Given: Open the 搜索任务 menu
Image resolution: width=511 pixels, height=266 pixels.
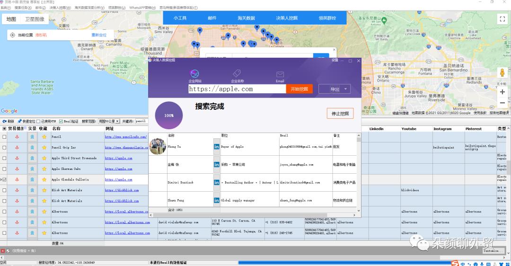Looking at the screenshot, I should [x=23, y=8].
